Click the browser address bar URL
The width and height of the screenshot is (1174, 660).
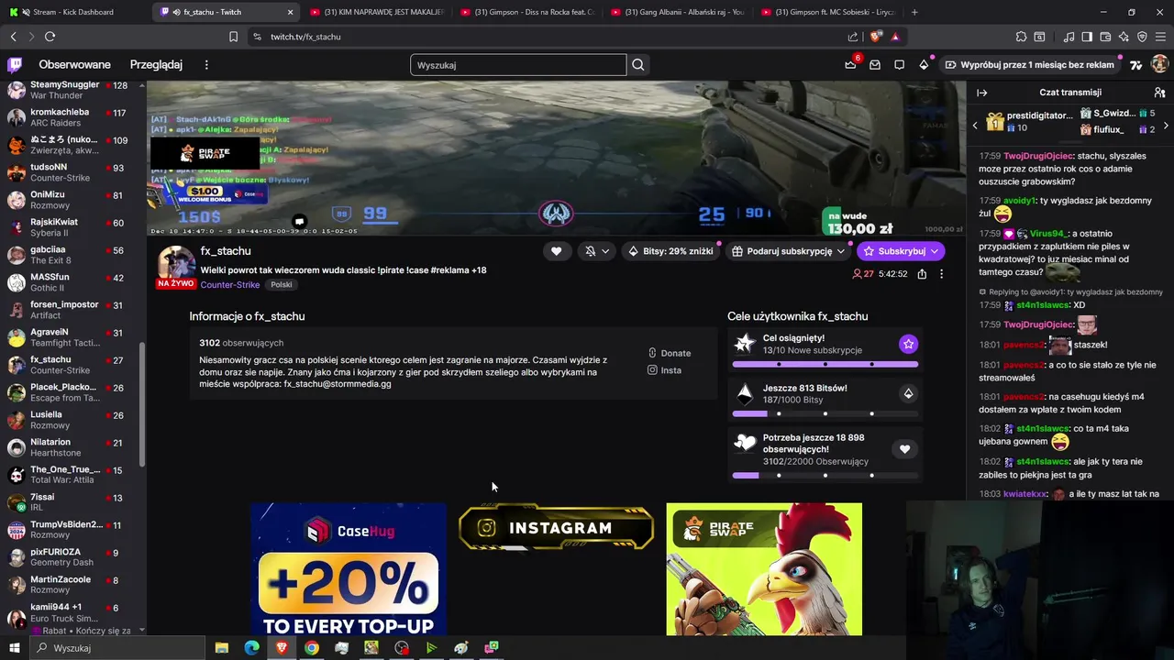coord(305,37)
